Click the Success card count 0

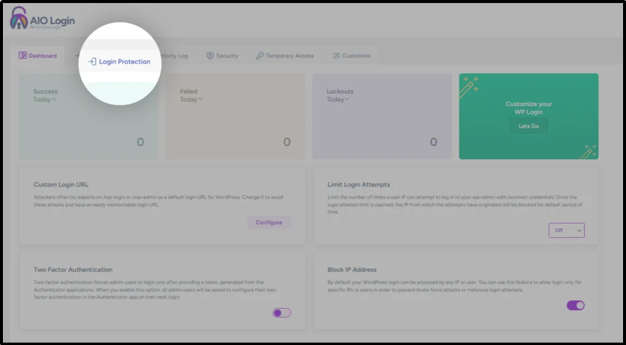[x=140, y=142]
